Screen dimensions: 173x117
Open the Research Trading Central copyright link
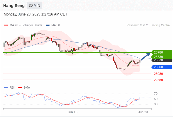click(148, 25)
